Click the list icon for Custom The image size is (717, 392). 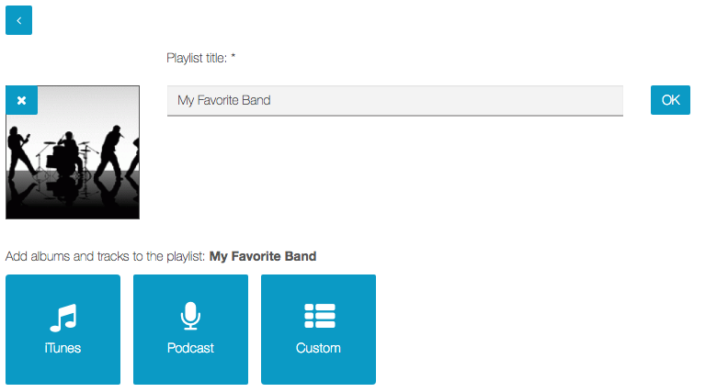tap(319, 316)
